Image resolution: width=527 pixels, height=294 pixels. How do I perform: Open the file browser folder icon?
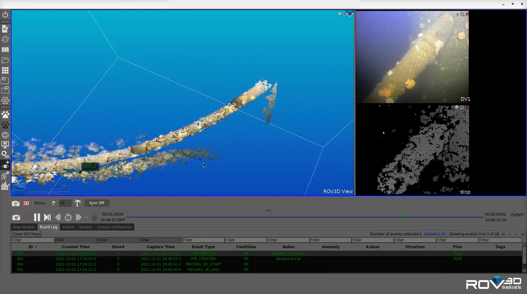coord(5,60)
